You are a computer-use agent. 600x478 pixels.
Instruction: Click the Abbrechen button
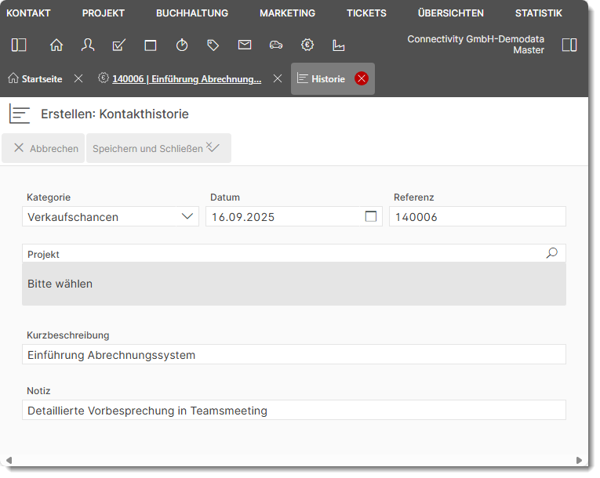point(45,148)
